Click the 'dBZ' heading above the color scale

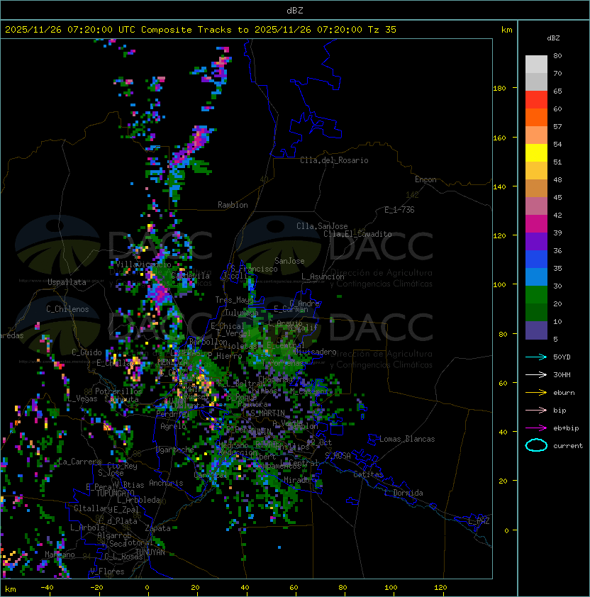pyautogui.click(x=553, y=38)
